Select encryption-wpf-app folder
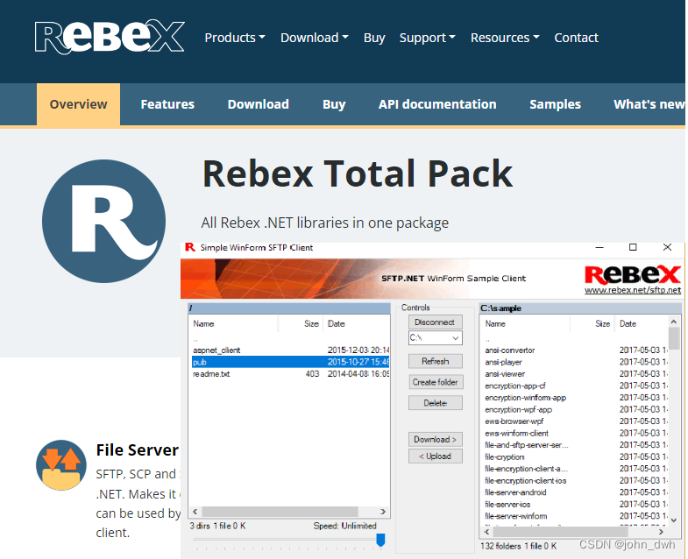The image size is (688, 559). (x=519, y=409)
